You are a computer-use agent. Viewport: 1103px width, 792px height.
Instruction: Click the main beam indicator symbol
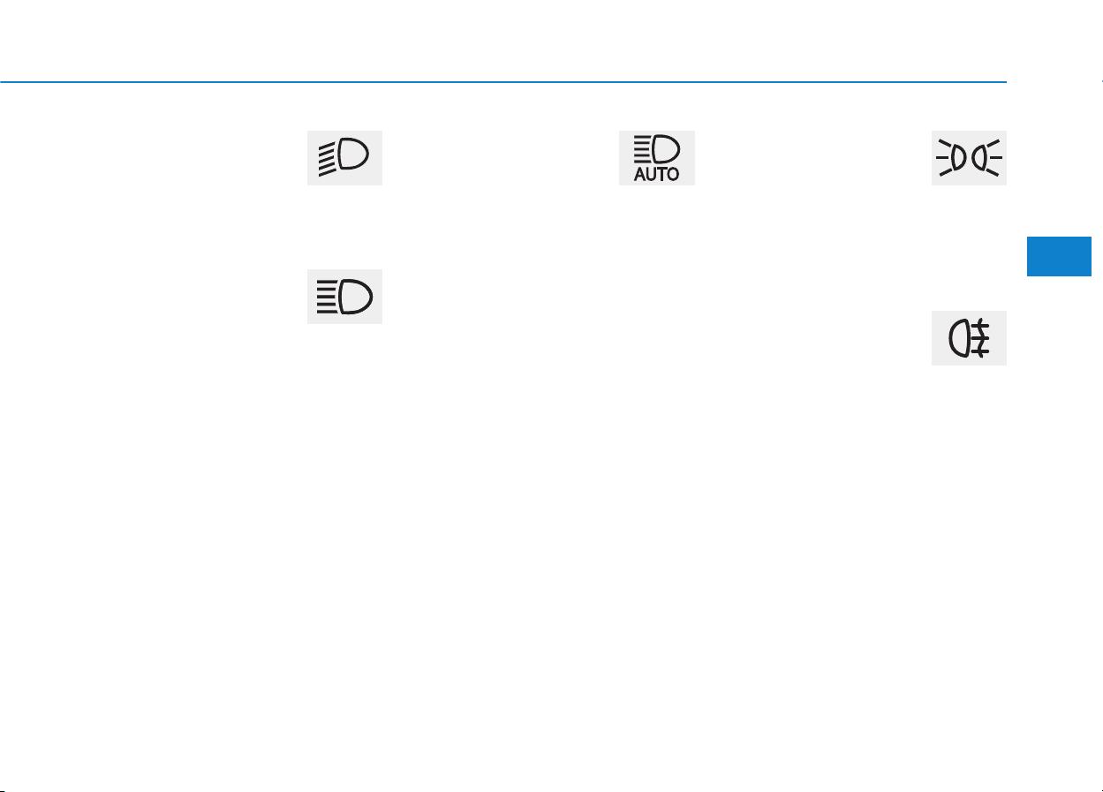click(x=344, y=297)
